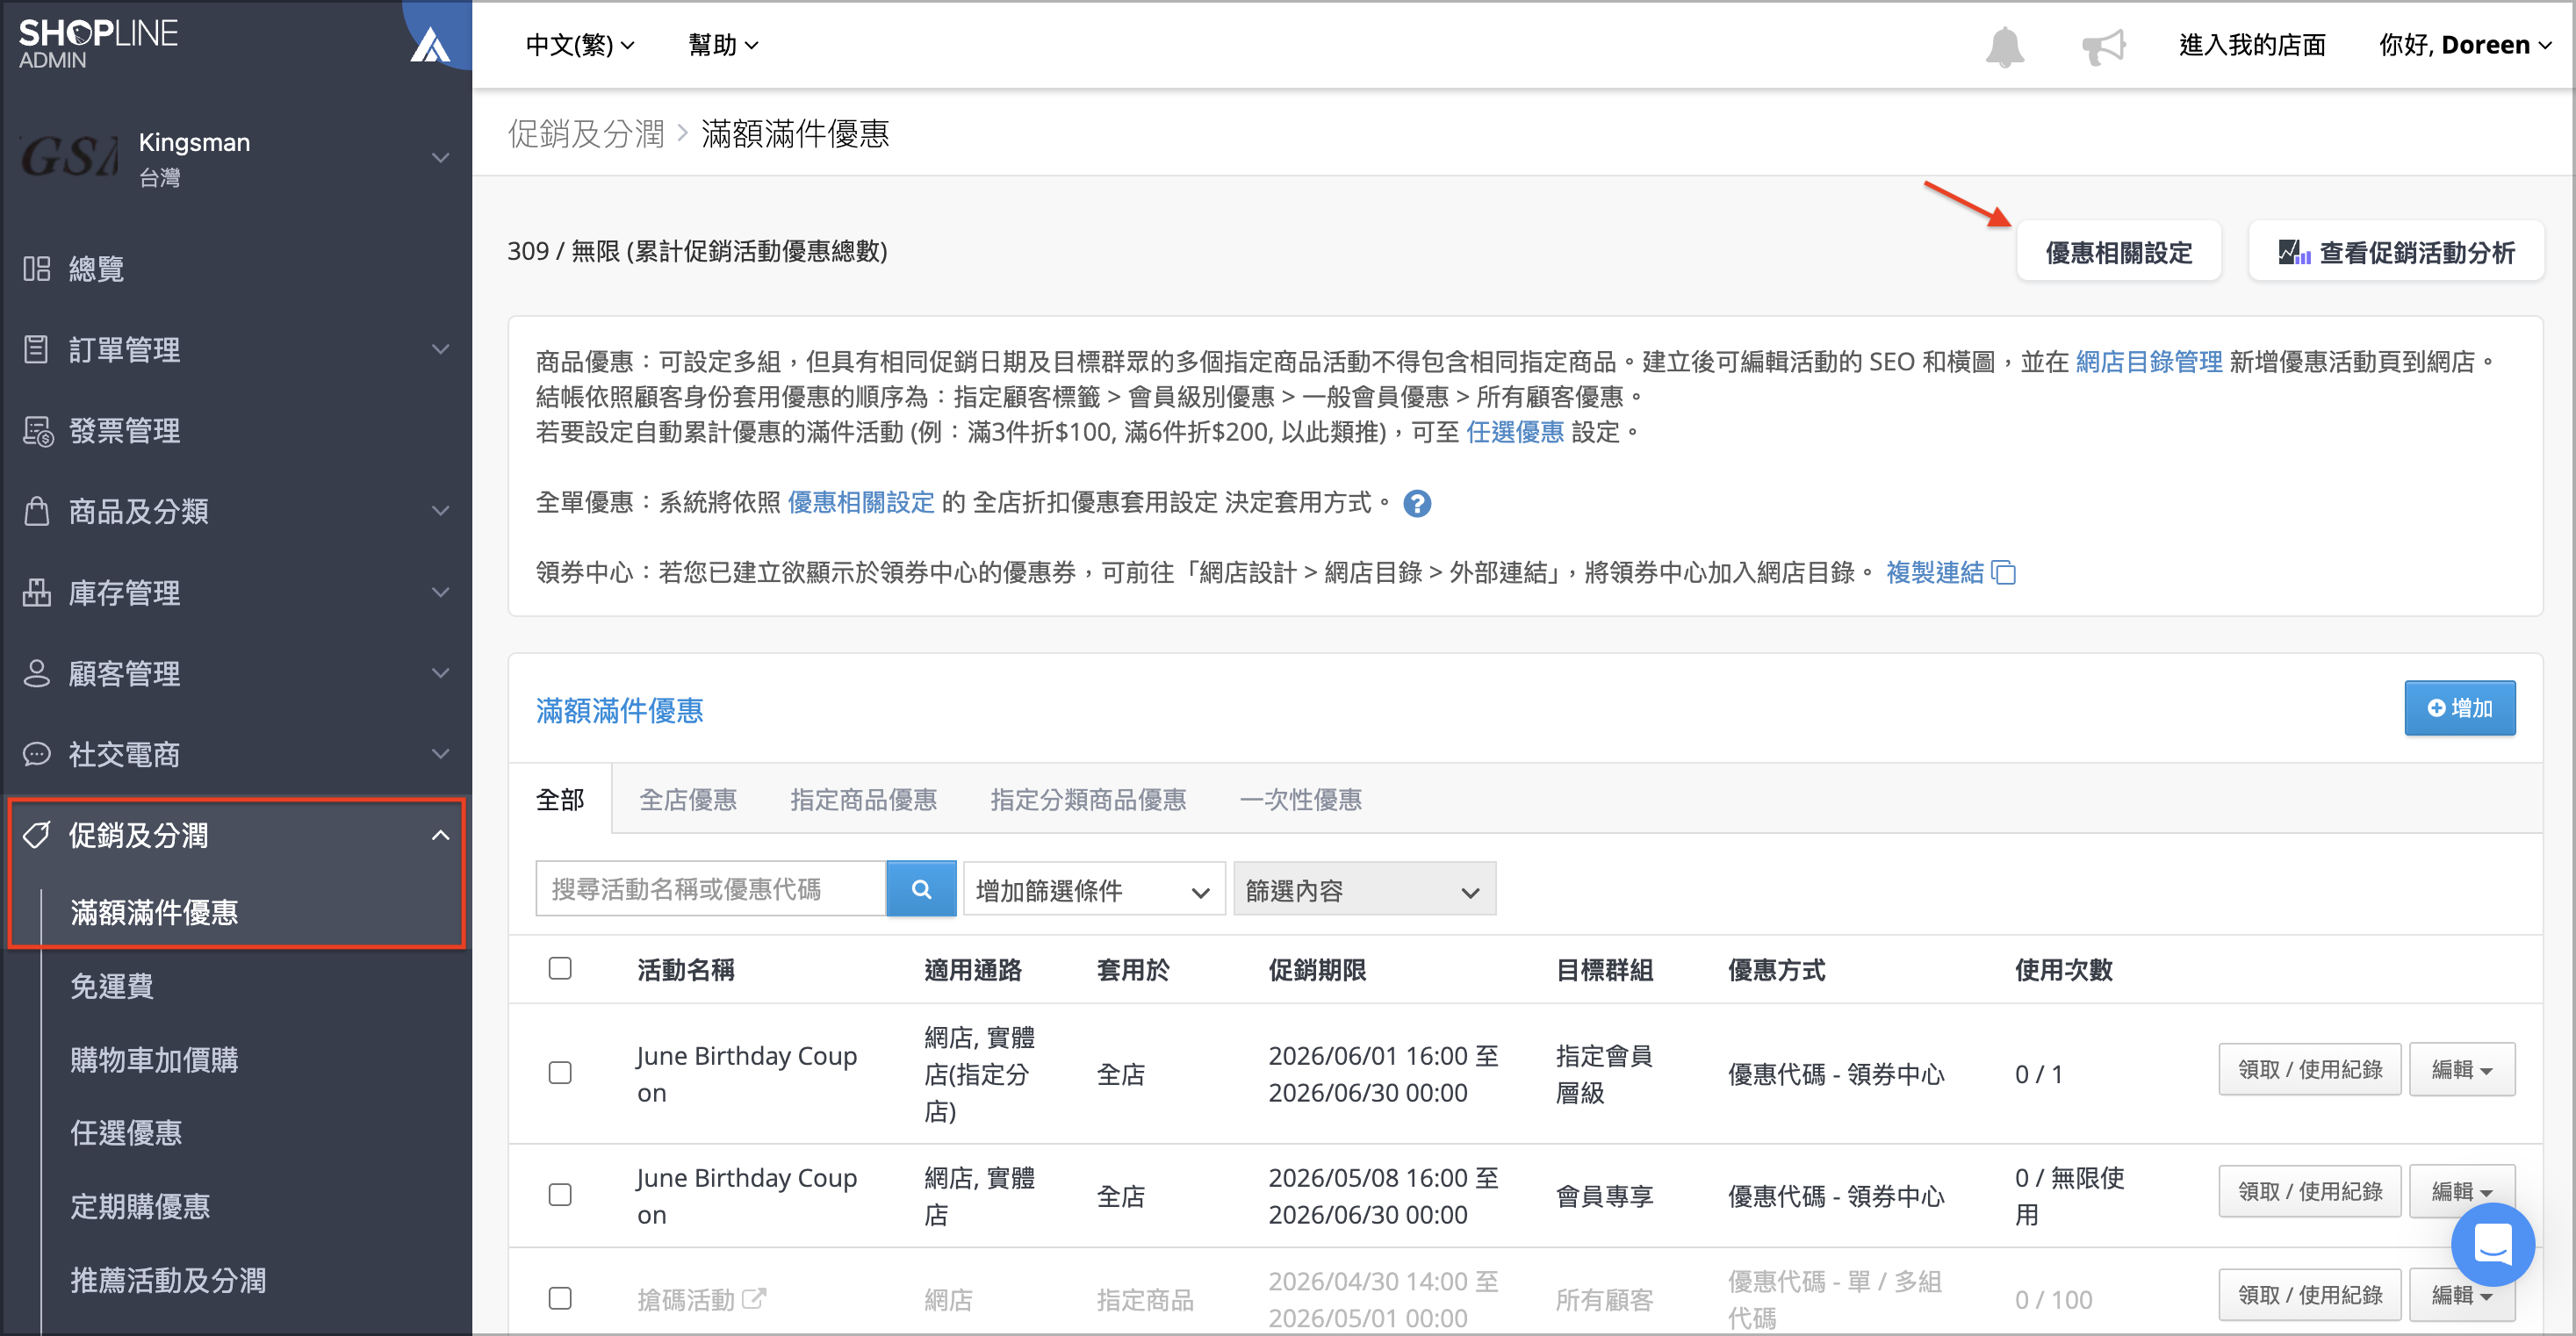Image resolution: width=2576 pixels, height=1336 pixels.
Task: Click the 顧客管理 person icon
Action: 37,673
